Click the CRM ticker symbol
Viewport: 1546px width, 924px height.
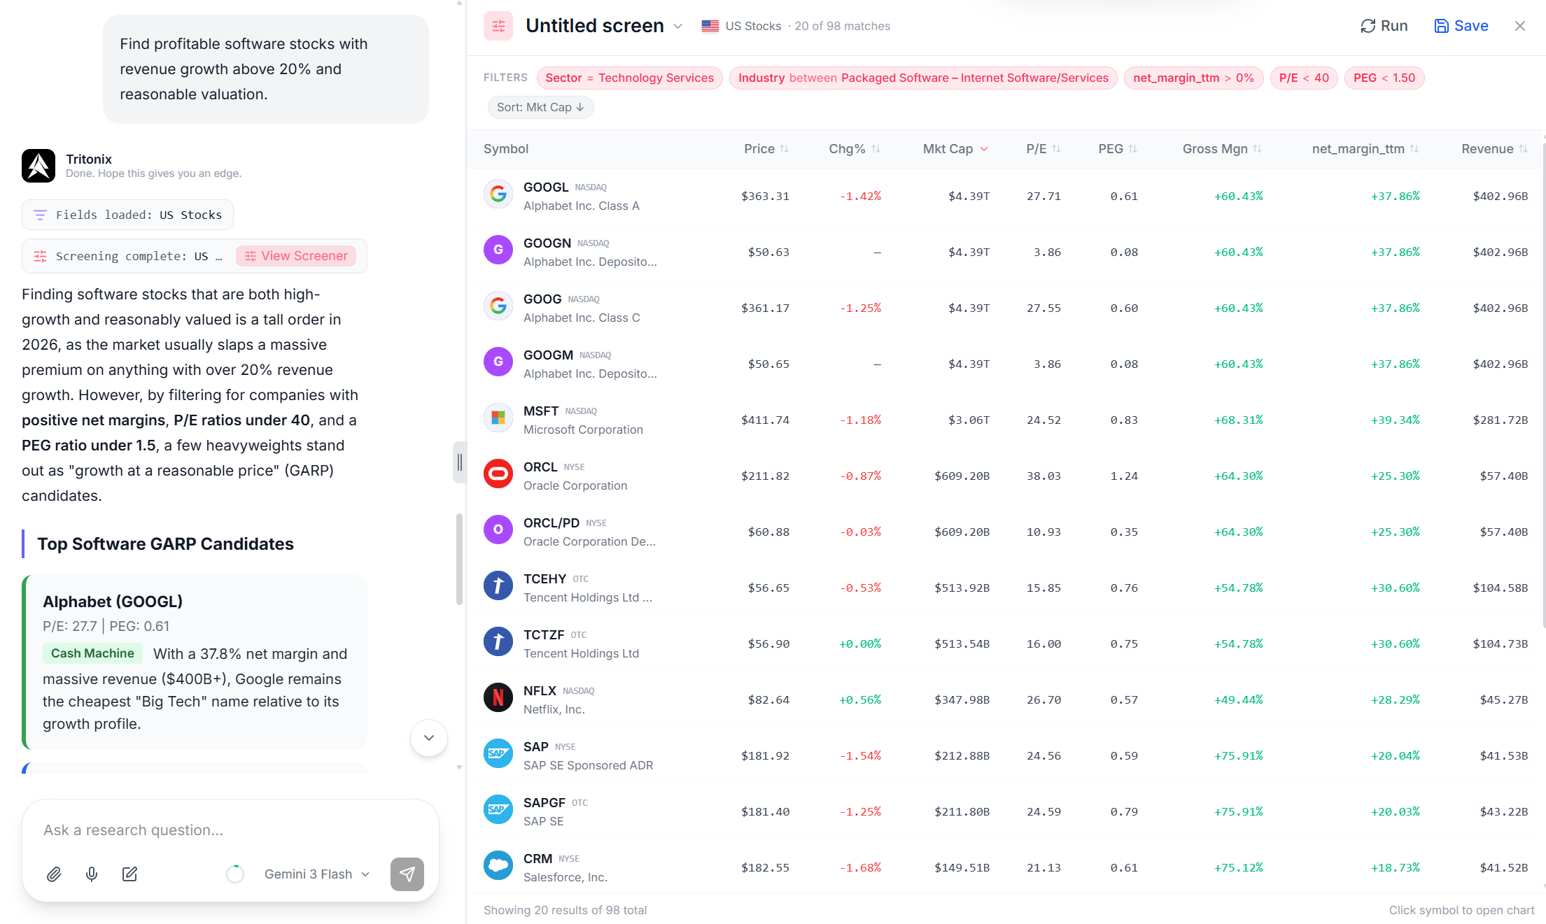pyautogui.click(x=537, y=859)
